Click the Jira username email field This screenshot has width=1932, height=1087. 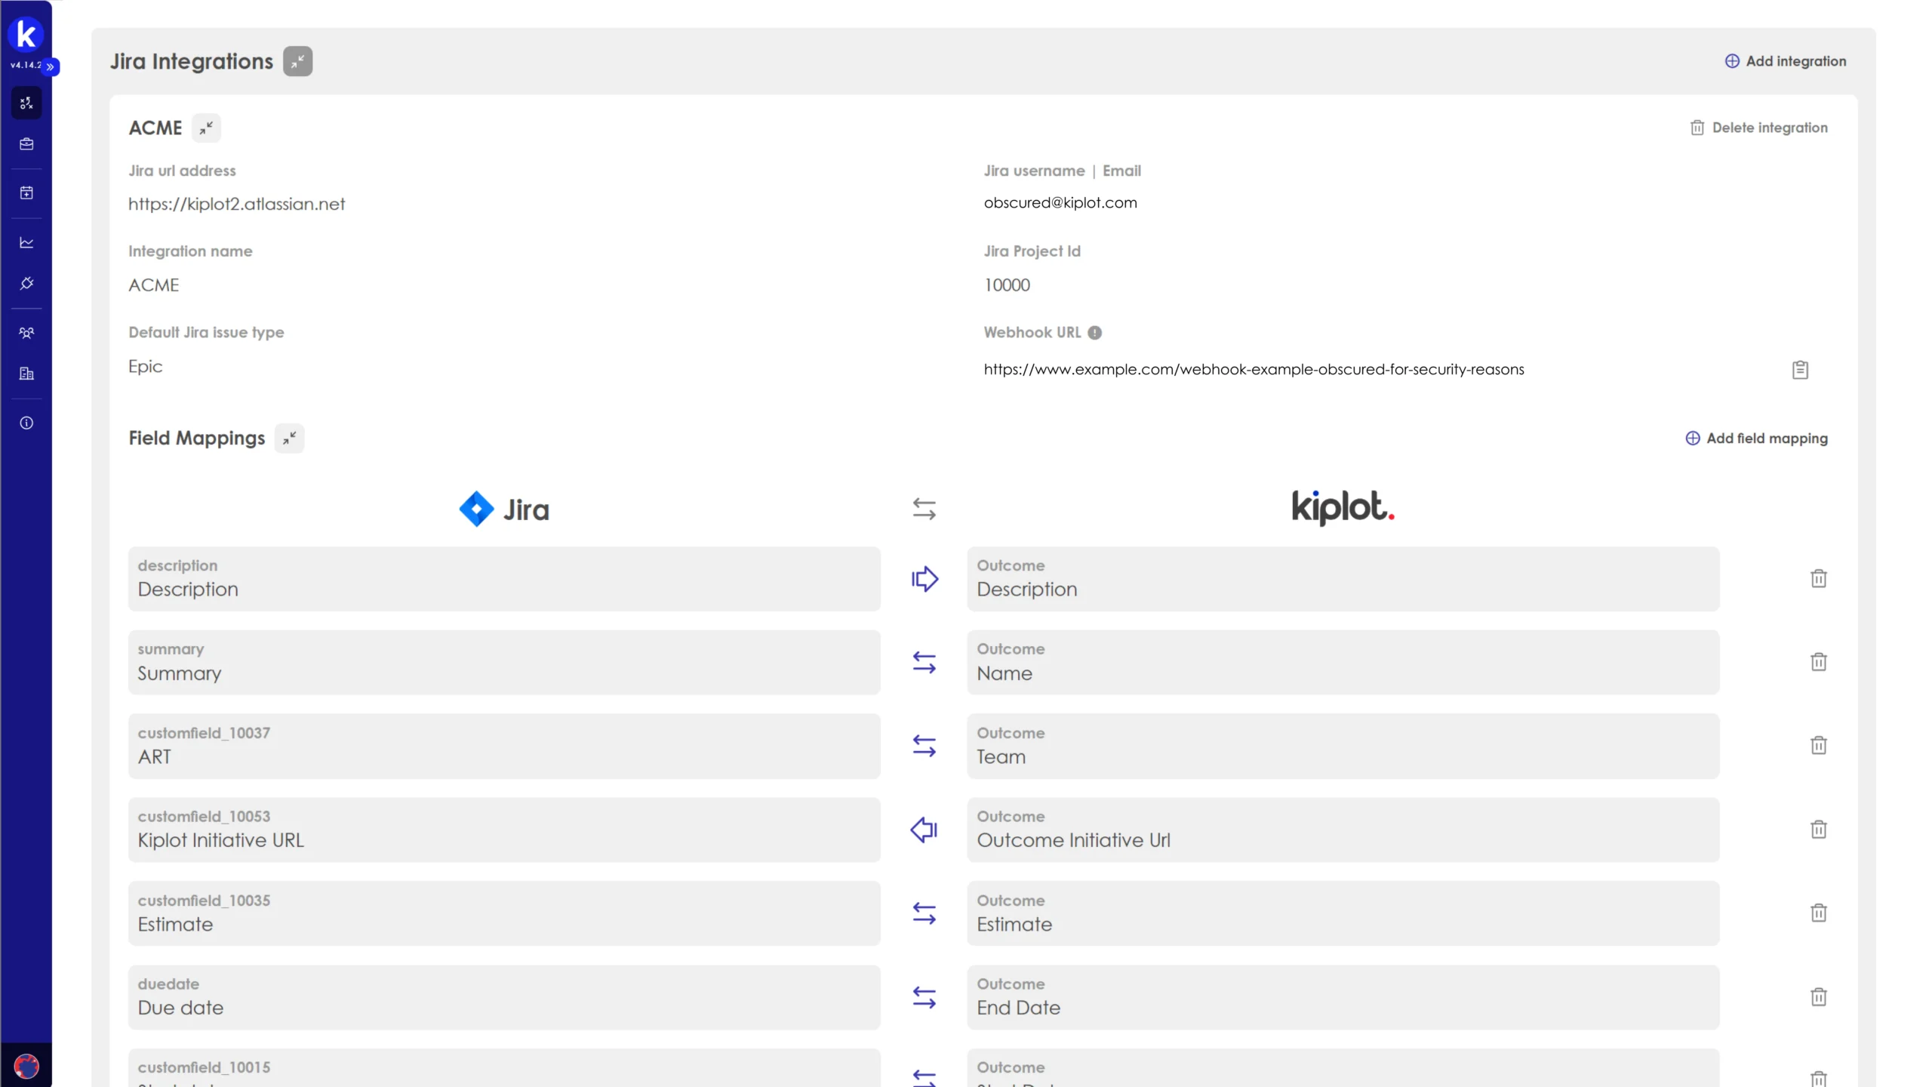[1060, 203]
